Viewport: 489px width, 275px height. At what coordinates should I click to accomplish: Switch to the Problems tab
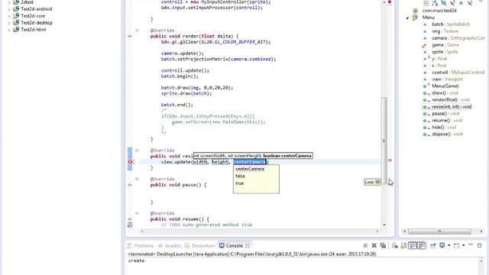pyautogui.click(x=141, y=246)
